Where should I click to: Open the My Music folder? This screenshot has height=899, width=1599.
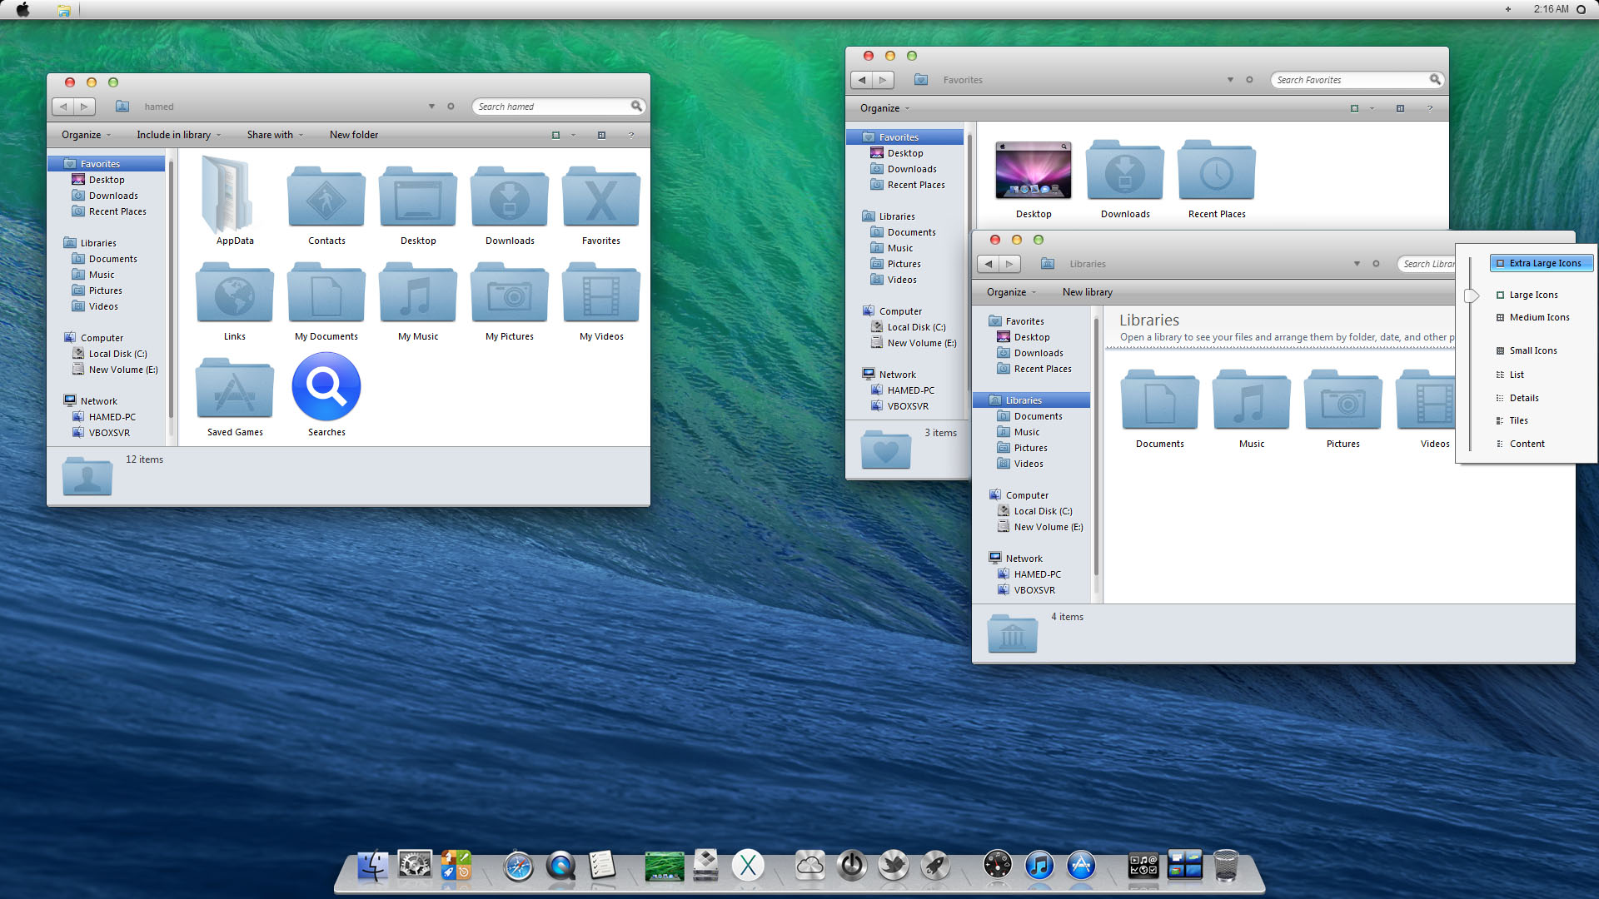click(x=417, y=294)
